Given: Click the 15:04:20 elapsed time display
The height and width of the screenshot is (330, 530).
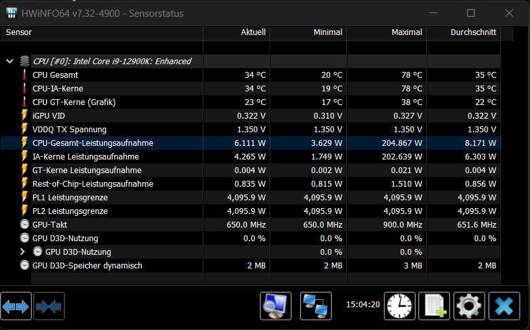Looking at the screenshot, I should (x=363, y=304).
